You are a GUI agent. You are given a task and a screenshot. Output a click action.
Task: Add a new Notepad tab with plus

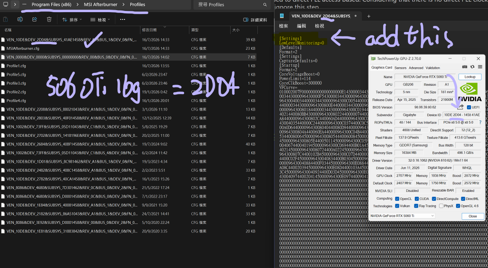[369, 16]
